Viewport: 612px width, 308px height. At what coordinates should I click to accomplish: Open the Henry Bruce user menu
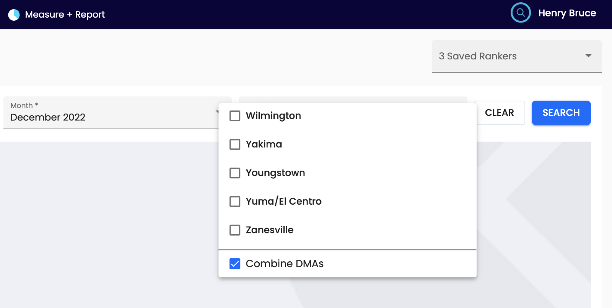tap(567, 13)
